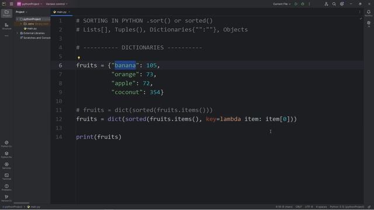Click main.py breadcrumb in the status bar
Screen dimensions: 374x210
[34, 206]
